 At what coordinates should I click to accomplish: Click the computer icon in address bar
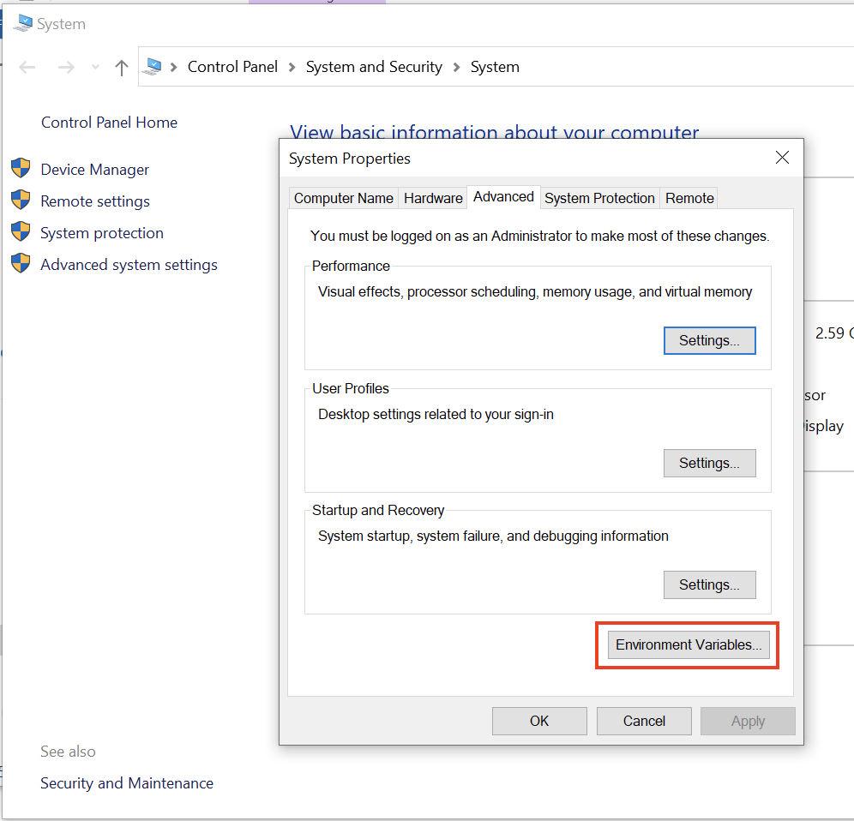pyautogui.click(x=152, y=67)
